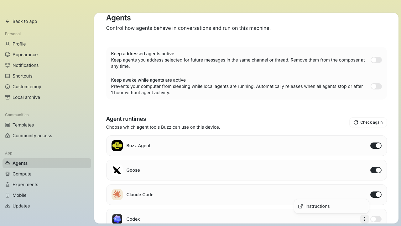Click the Updates download icon
This screenshot has height=226, width=401.
[8, 206]
